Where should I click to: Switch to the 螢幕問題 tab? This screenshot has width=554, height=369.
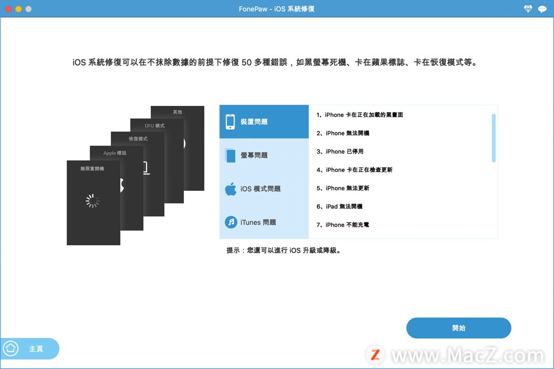[x=264, y=155]
